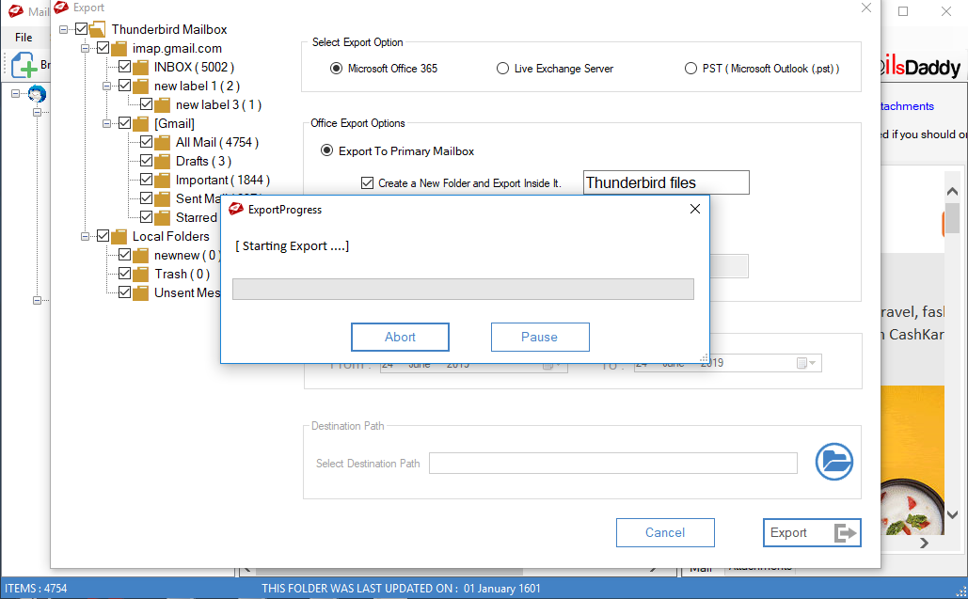968x599 pixels.
Task: Click the Select Destination Path field
Action: click(613, 464)
